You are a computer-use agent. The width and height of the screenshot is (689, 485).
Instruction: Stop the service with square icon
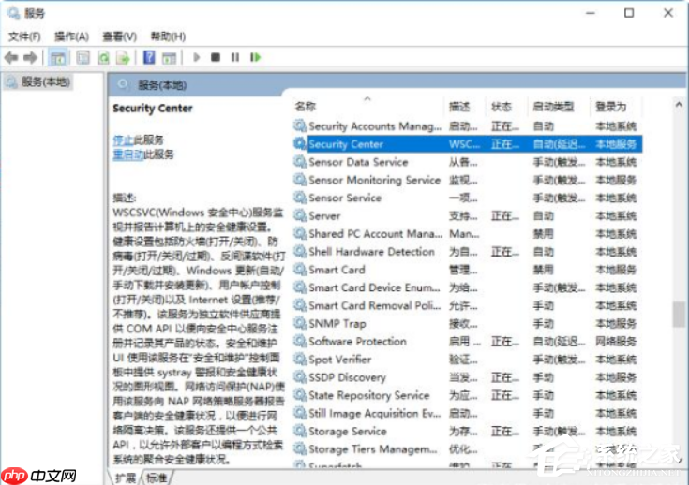[x=216, y=57]
